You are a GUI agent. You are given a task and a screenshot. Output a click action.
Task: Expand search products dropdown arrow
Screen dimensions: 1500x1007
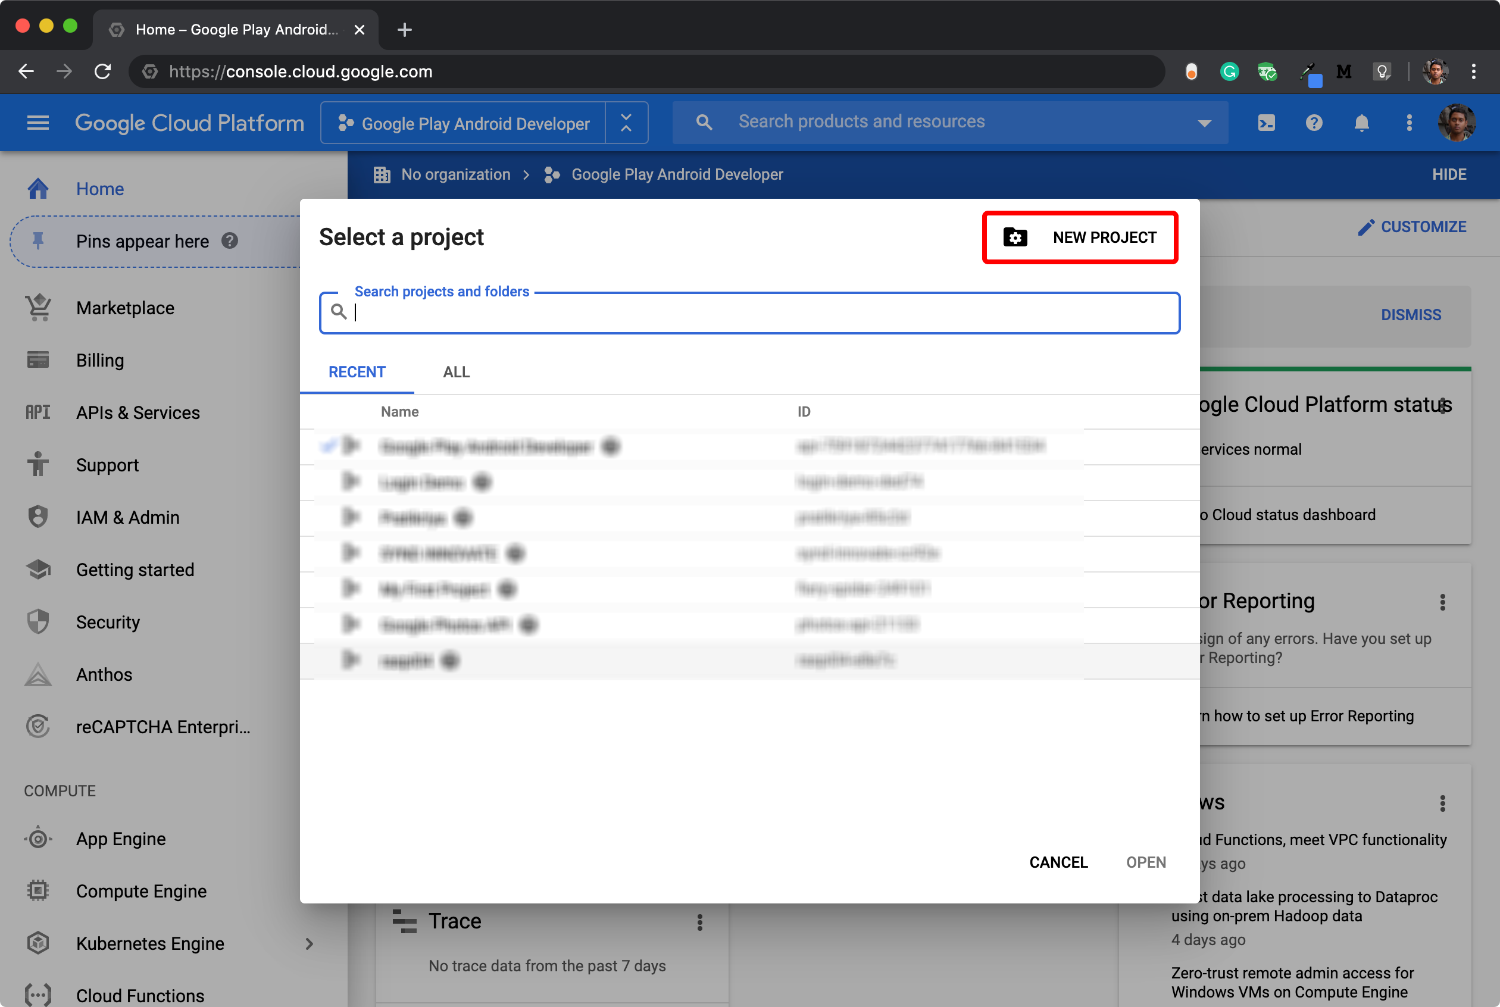point(1205,122)
